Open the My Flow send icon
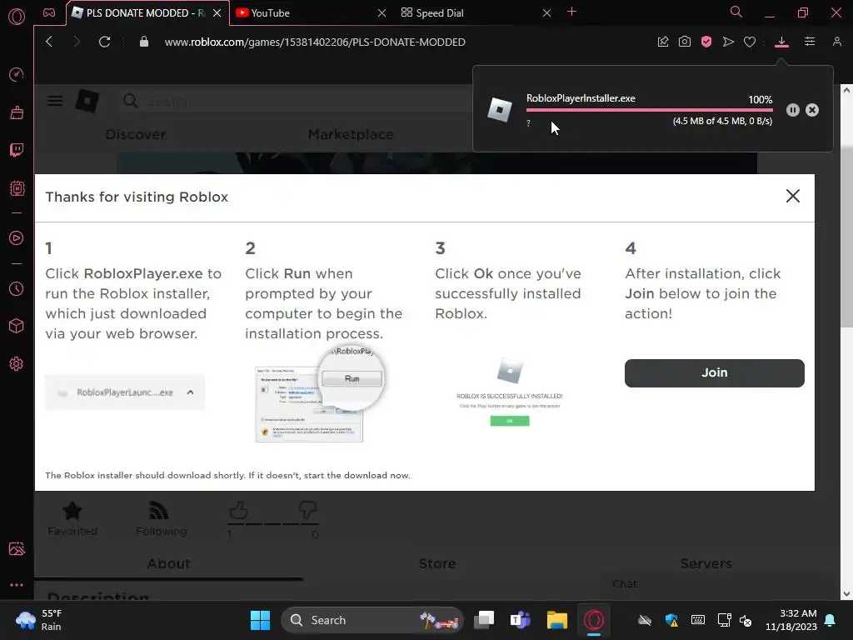Screen dimensions: 853x640 tap(728, 42)
